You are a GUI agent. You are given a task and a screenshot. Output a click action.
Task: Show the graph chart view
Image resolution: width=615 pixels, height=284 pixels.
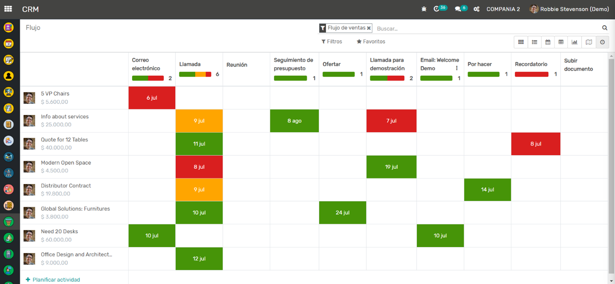click(x=574, y=42)
